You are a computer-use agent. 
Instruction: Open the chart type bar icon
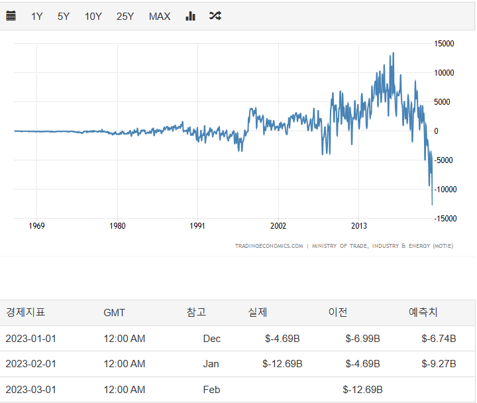(191, 16)
